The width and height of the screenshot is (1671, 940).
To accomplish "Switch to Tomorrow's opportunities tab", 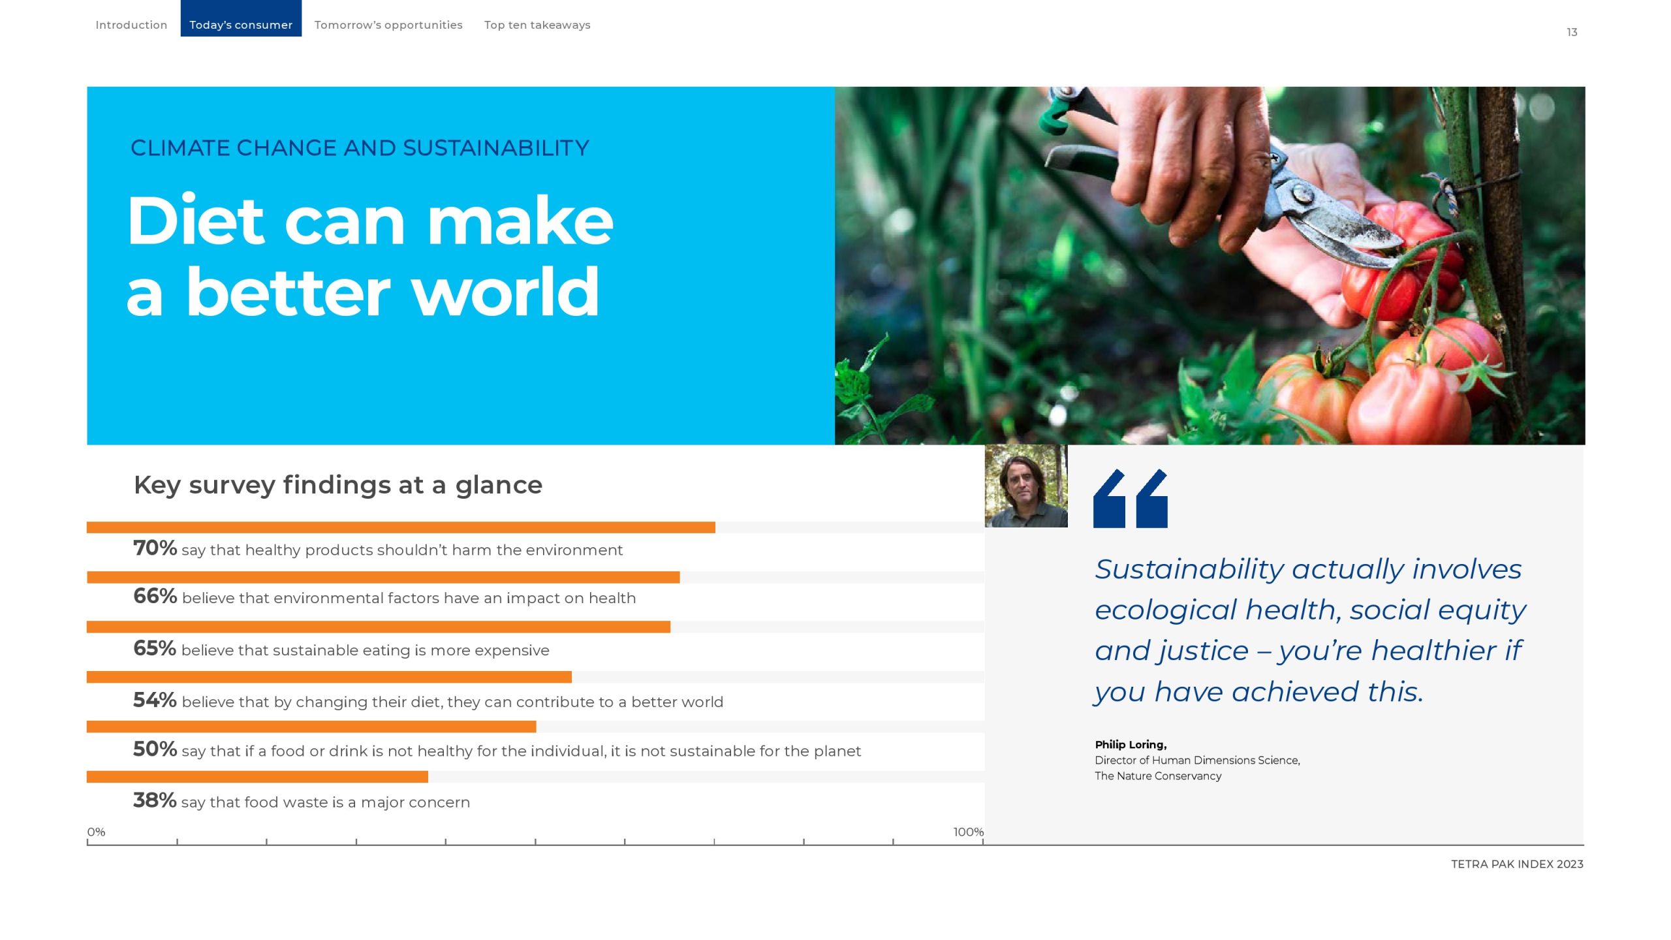I will pyautogui.click(x=388, y=25).
